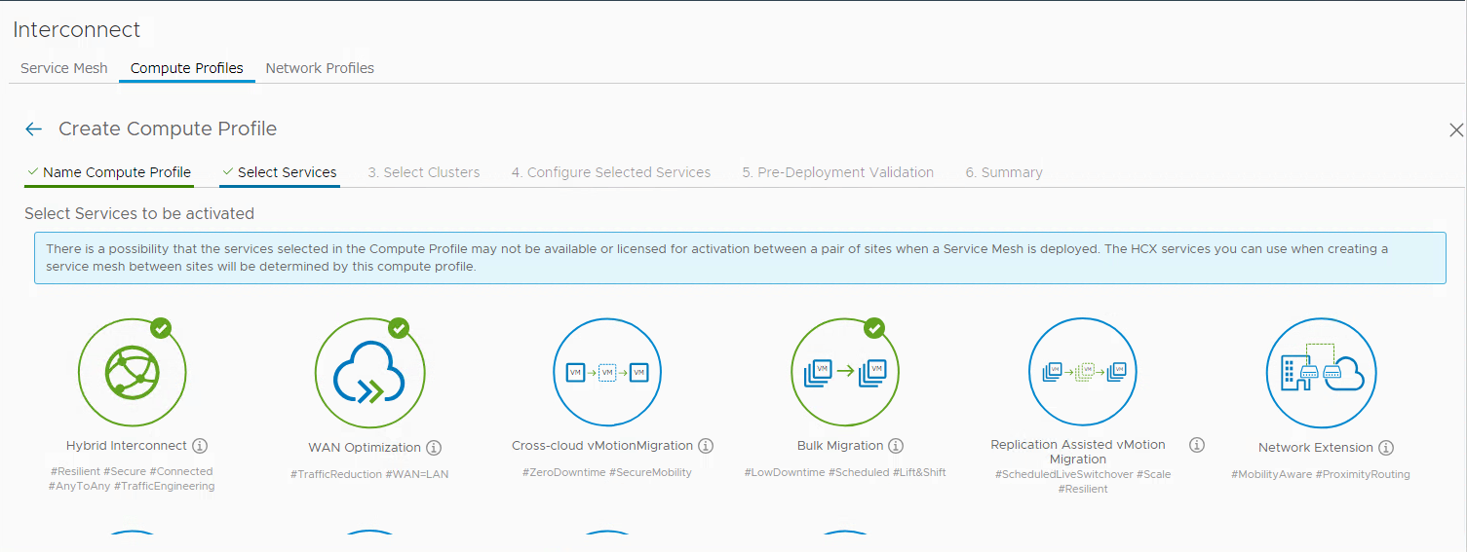This screenshot has height=552, width=1467.
Task: Go to step 3. Select Clusters
Action: [424, 172]
